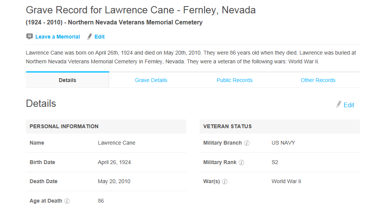
Task: Open the Public Records tab
Action: pyautogui.click(x=234, y=80)
